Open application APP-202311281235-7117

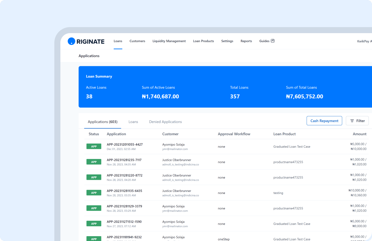tap(124, 160)
